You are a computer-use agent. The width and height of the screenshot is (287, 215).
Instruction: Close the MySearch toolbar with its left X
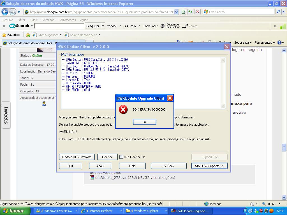[4, 26]
